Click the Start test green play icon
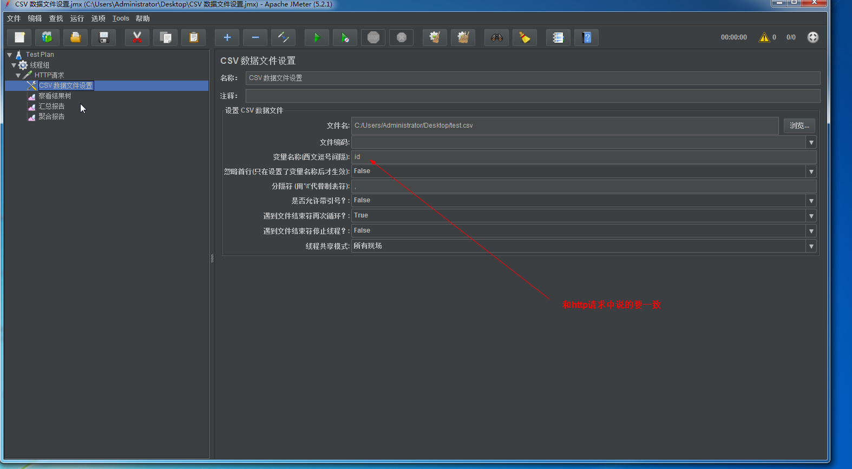Image resolution: width=852 pixels, height=469 pixels. 317,37
